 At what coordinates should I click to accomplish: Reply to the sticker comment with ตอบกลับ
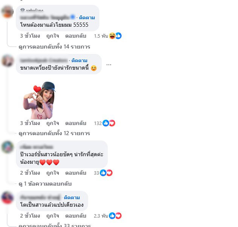[76, 123]
